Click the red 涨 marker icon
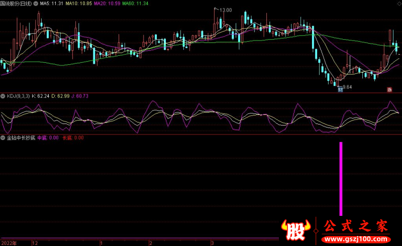 coord(388,90)
